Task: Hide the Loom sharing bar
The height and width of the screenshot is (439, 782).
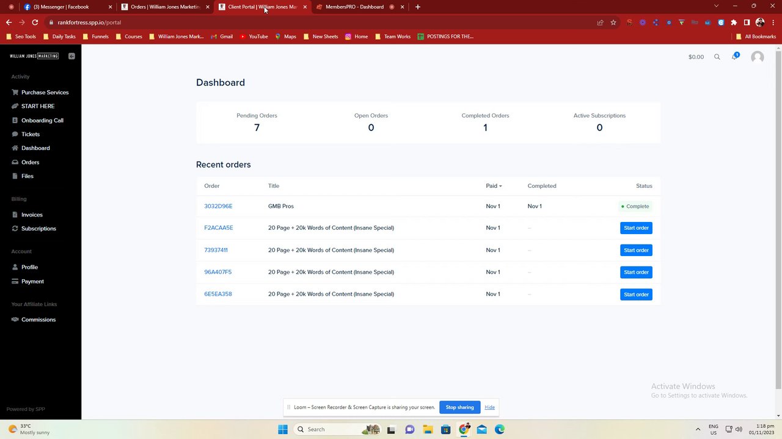Action: [489, 407]
